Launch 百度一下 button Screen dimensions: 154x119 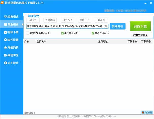[x=84, y=20]
